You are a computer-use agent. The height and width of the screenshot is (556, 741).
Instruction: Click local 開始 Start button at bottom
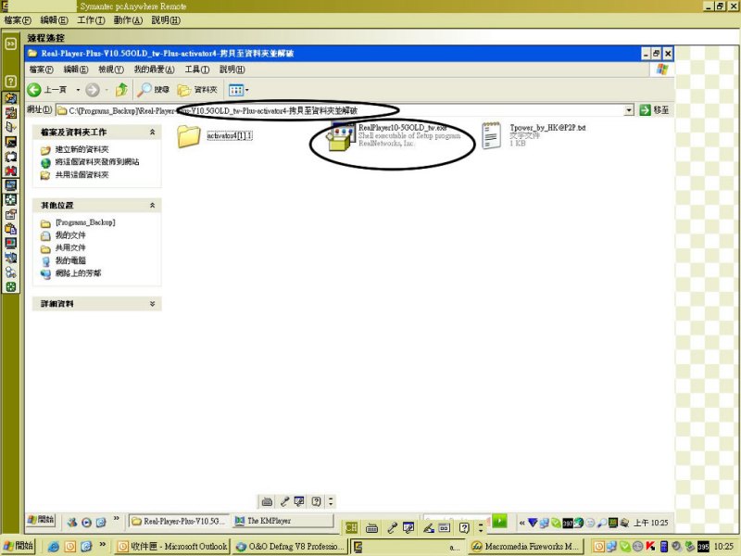[x=19, y=546]
